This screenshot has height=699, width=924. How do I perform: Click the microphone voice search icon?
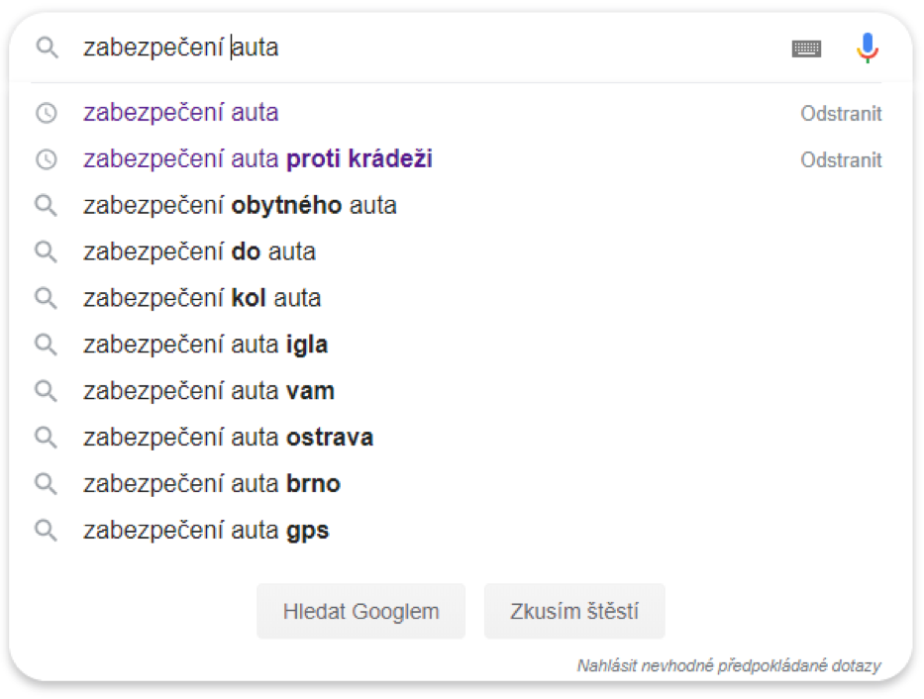pyautogui.click(x=867, y=48)
